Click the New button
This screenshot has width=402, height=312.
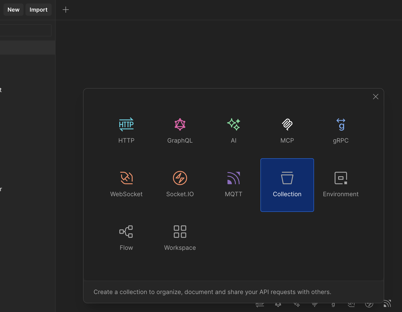(13, 10)
